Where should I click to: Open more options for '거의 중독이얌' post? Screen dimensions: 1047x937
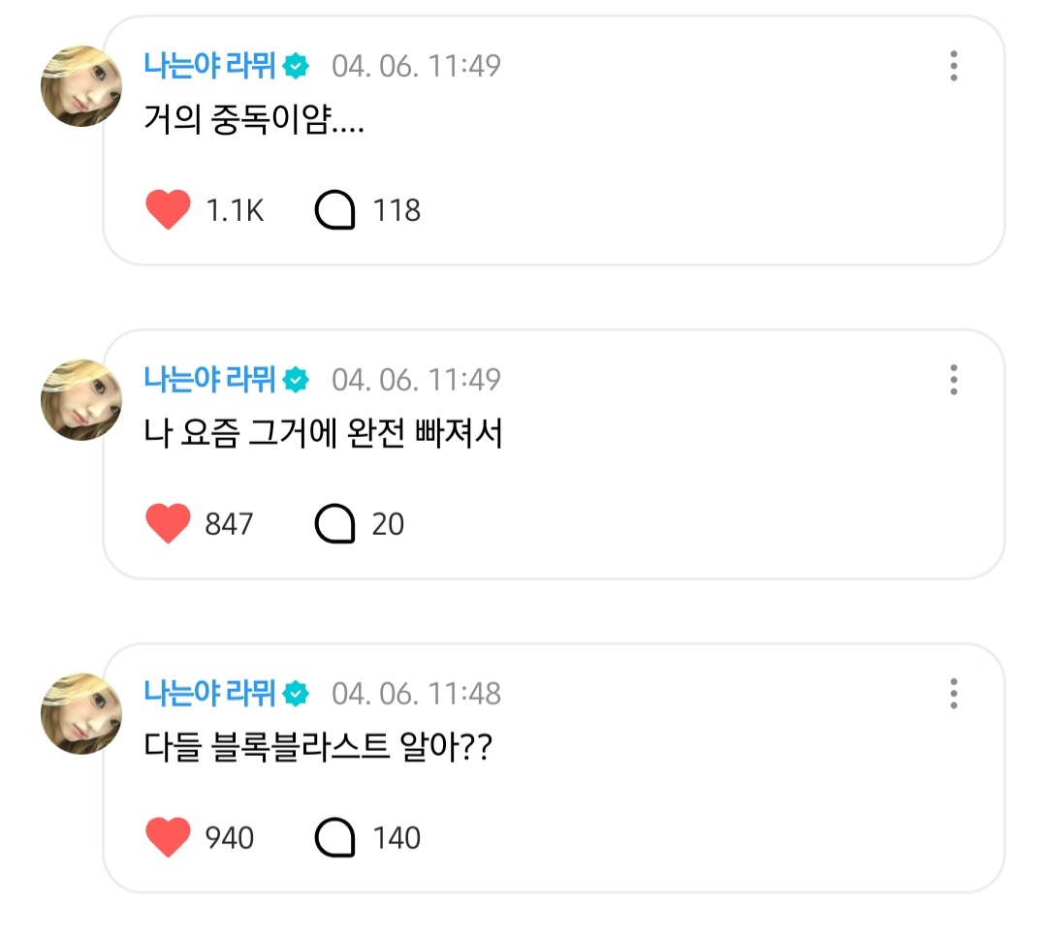click(x=954, y=66)
